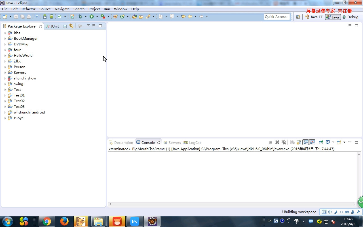
Task: Click in the Quick Access field
Action: [x=277, y=17]
